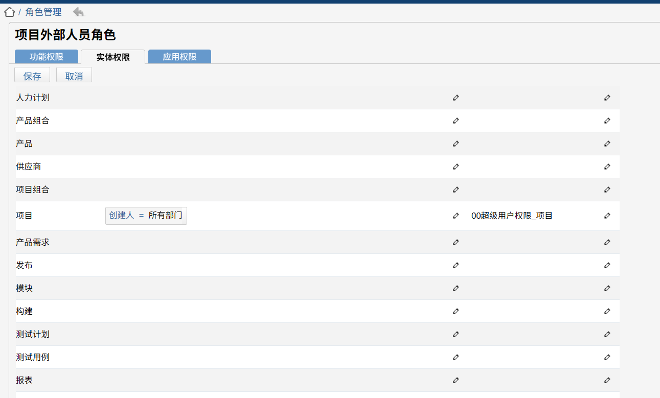660x398 pixels.
Task: Click the 创建人 = 所有部门 filter box
Action: pos(146,216)
